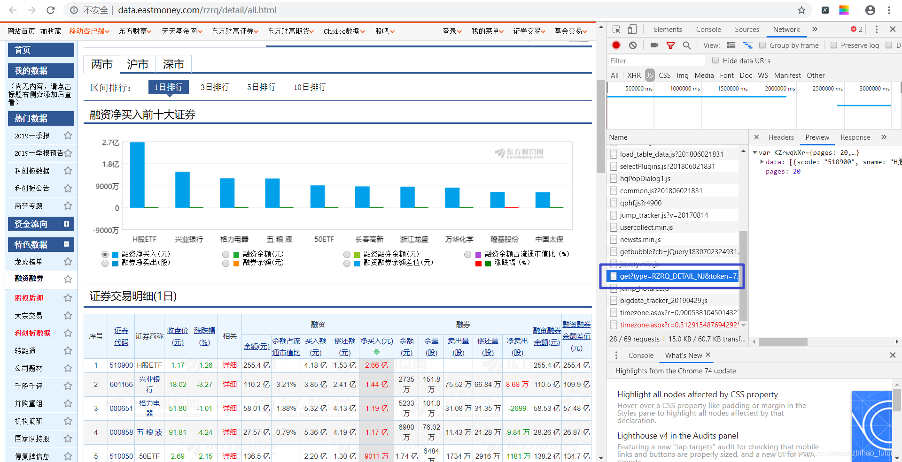Viewport: 902px width, 462px height.
Task: Click the network Filter input field
Action: point(656,61)
